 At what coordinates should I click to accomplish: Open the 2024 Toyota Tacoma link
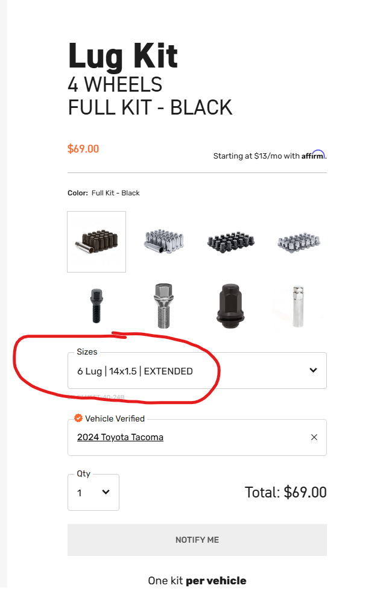point(120,437)
